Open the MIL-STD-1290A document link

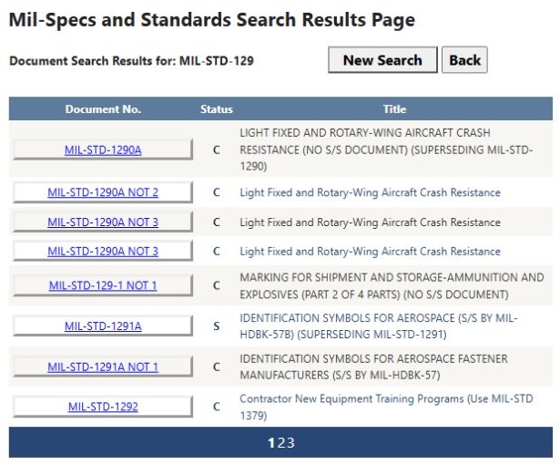point(103,150)
